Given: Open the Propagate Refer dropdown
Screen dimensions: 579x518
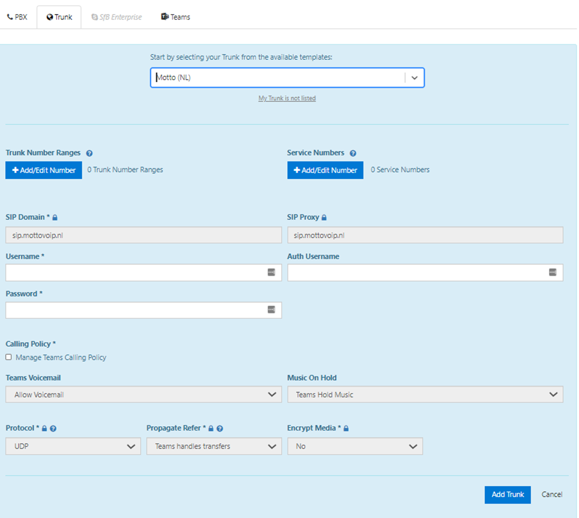Looking at the screenshot, I should pyautogui.click(x=214, y=446).
